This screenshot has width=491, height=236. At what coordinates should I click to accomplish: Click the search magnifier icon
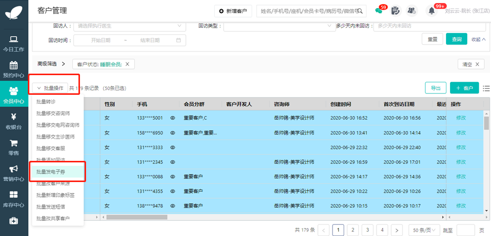point(360,11)
